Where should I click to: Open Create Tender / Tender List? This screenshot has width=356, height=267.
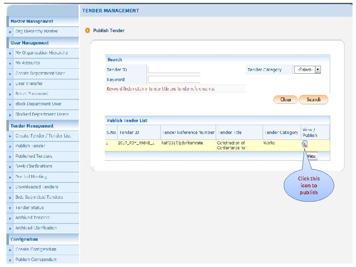point(43,136)
